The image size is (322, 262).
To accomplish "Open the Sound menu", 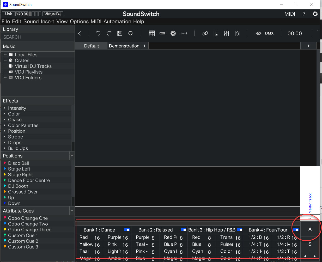I will [x=31, y=21].
